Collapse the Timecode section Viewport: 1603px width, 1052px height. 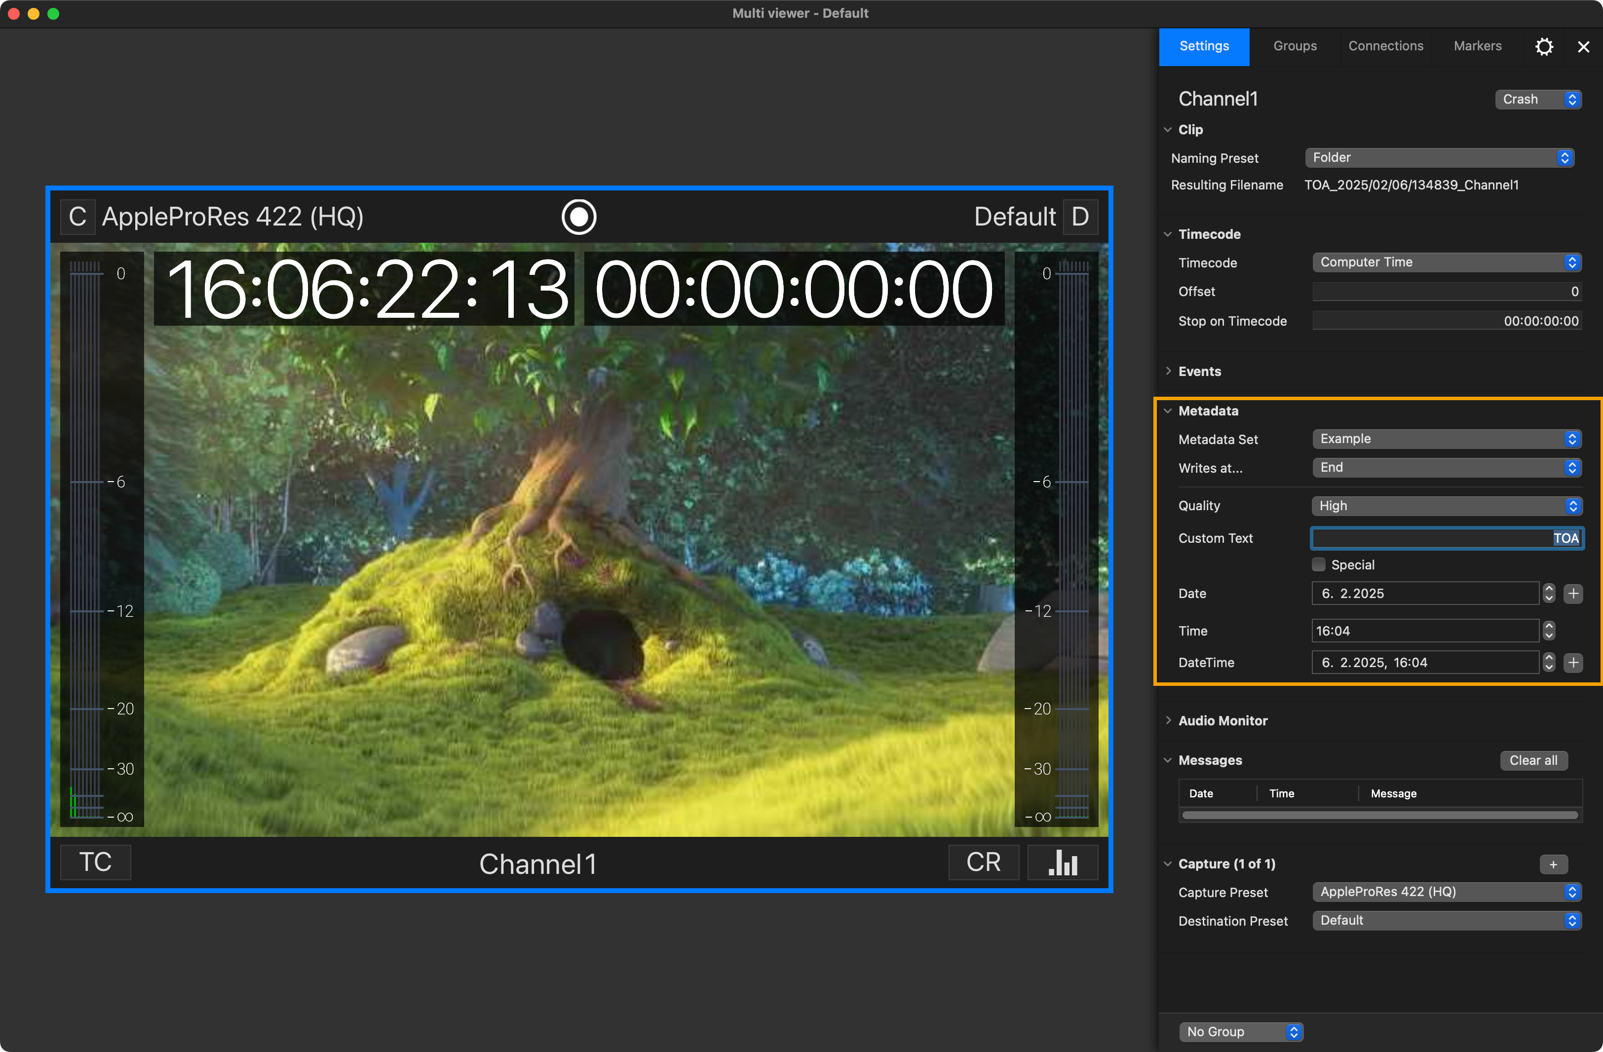[x=1168, y=234]
